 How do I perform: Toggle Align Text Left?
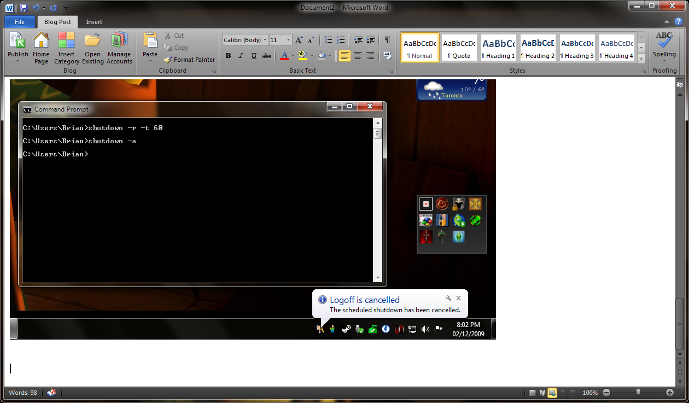tap(344, 55)
